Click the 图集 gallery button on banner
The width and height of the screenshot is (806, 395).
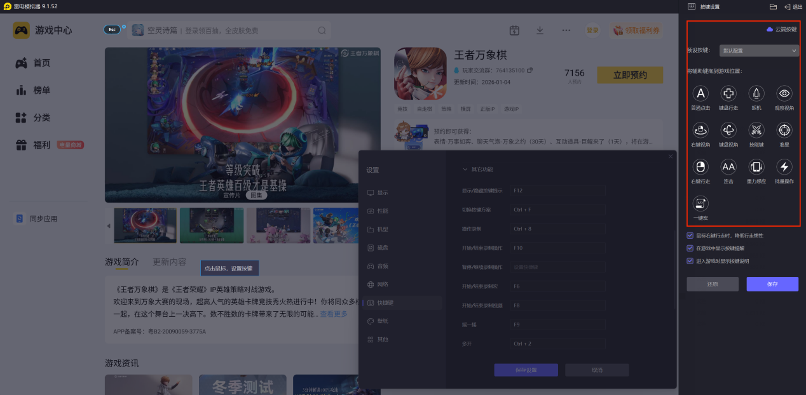click(x=256, y=195)
